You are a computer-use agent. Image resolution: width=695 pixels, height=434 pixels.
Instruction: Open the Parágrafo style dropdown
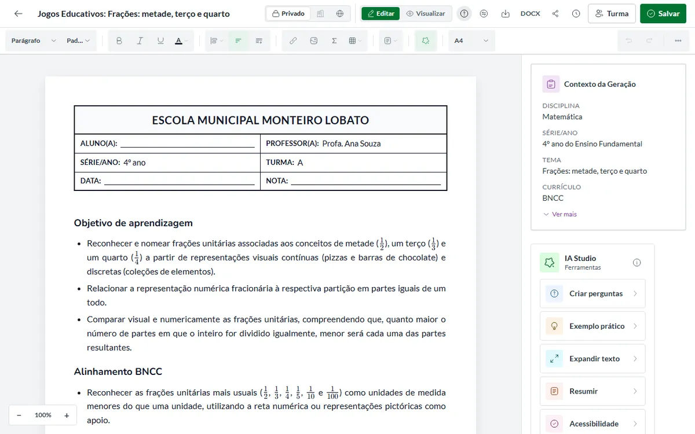click(32, 41)
